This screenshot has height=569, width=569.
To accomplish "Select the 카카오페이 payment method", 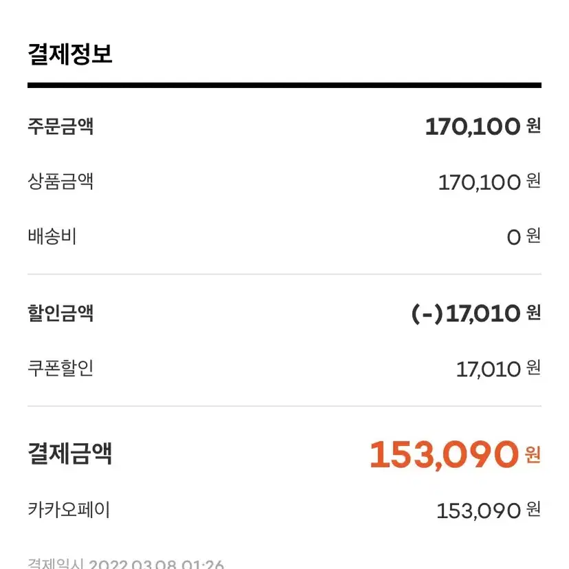I will (x=69, y=510).
